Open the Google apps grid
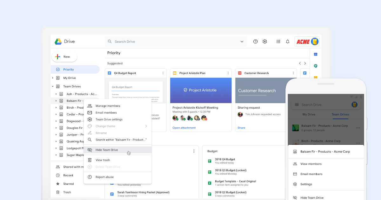Image resolution: width=381 pixels, height=200 pixels. tap(278, 41)
